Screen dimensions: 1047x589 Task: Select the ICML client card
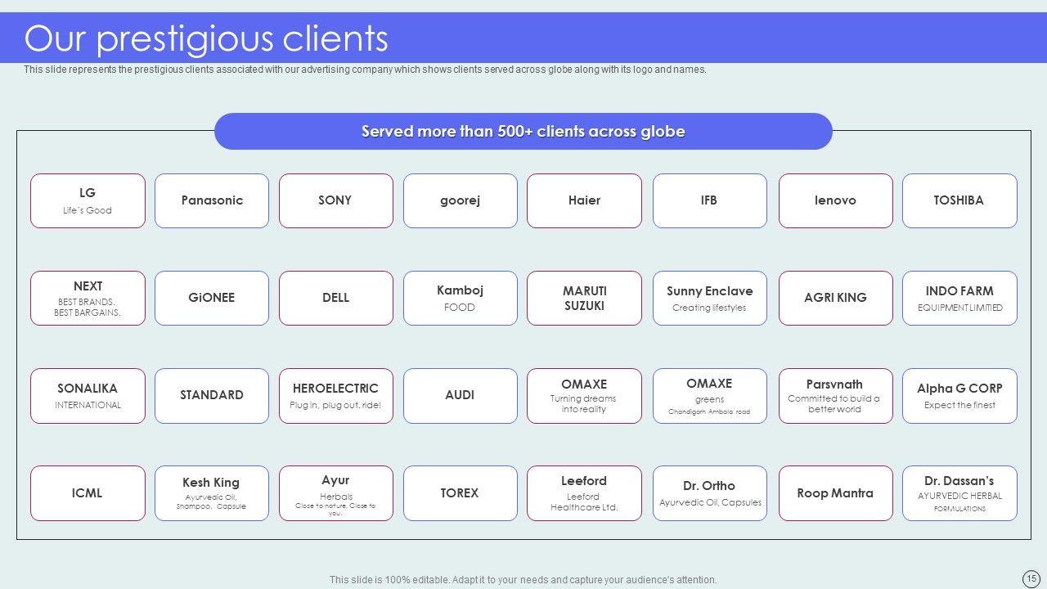[x=88, y=493]
